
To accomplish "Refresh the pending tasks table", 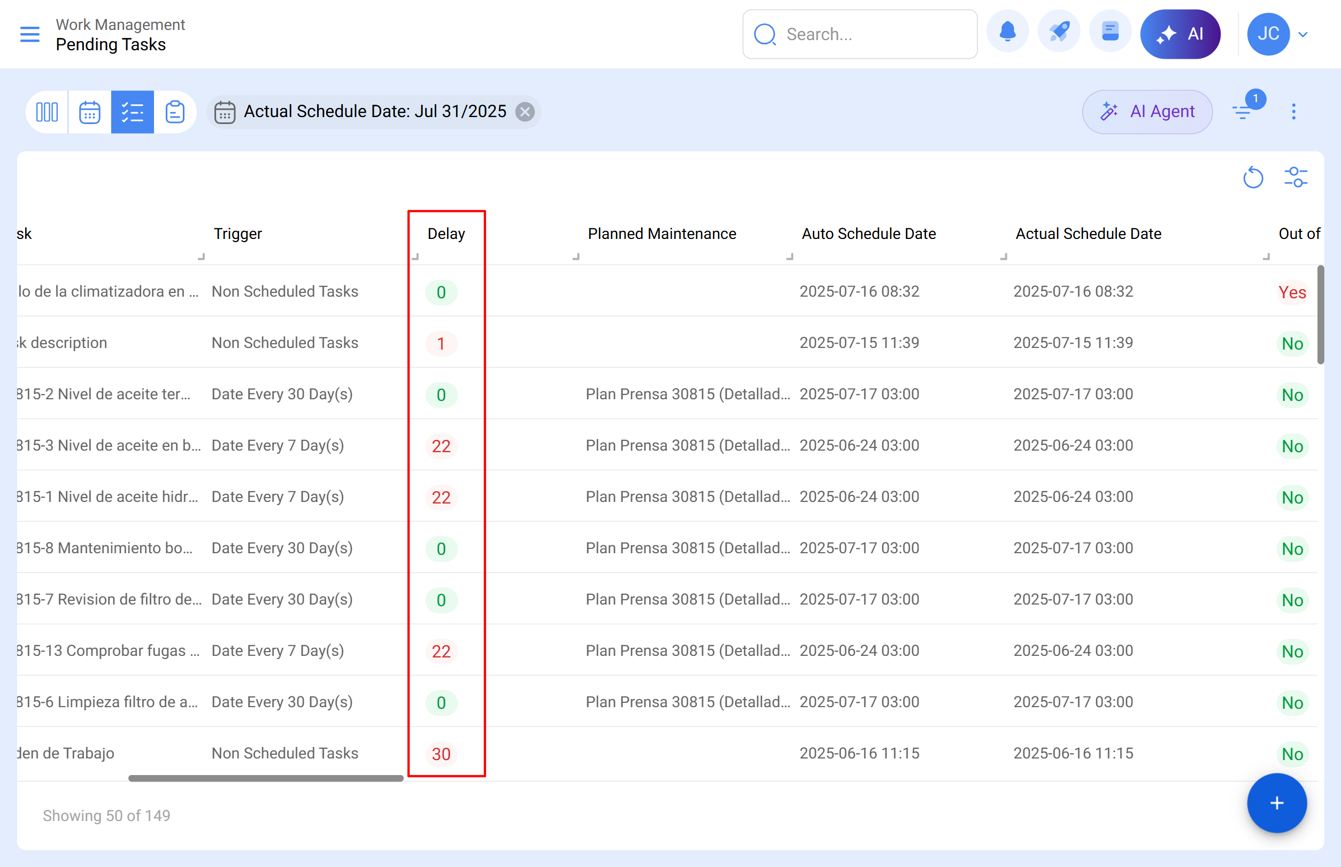I will 1253,178.
